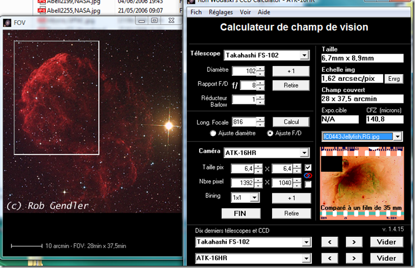Screen dimensions: 415x268
Task: Close the FOV window
Action: (172, 20)
